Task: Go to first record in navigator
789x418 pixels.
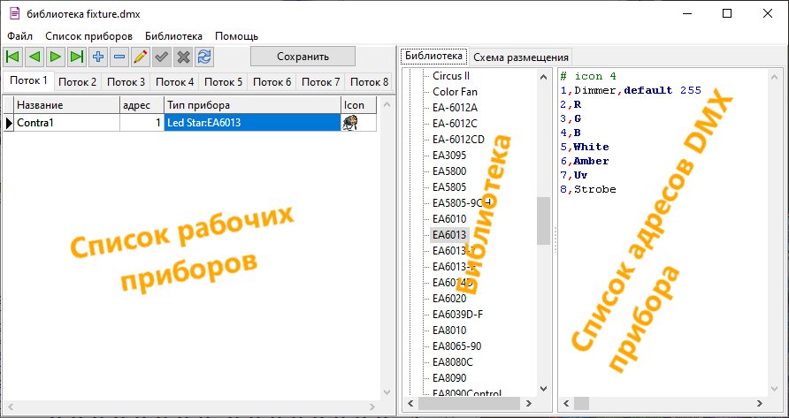Action: coord(12,57)
